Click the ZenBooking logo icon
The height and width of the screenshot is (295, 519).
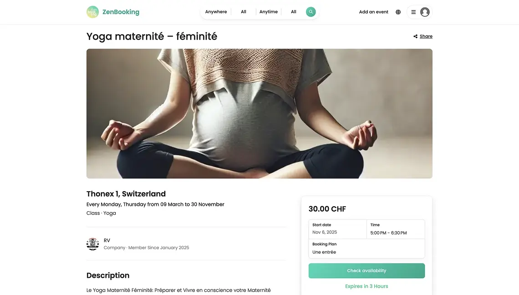coord(93,12)
